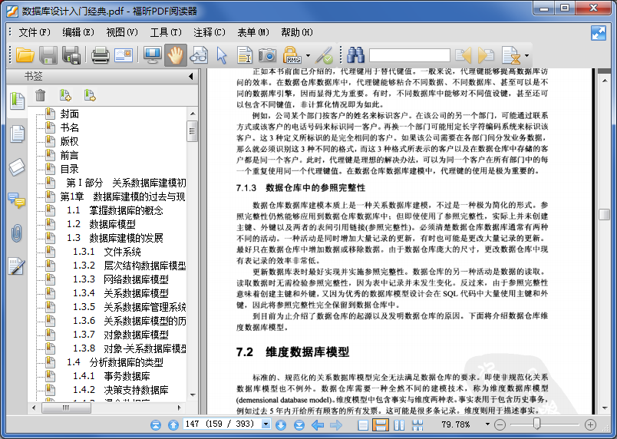
Task: Open the monitor full-screen view icon
Action: (152, 55)
